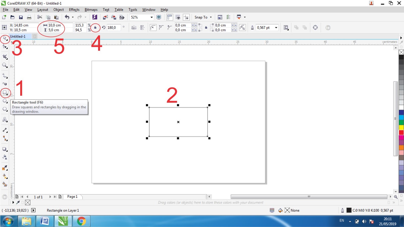Switch to the Page 1 tab
404x227 pixels.
[x=72, y=196]
